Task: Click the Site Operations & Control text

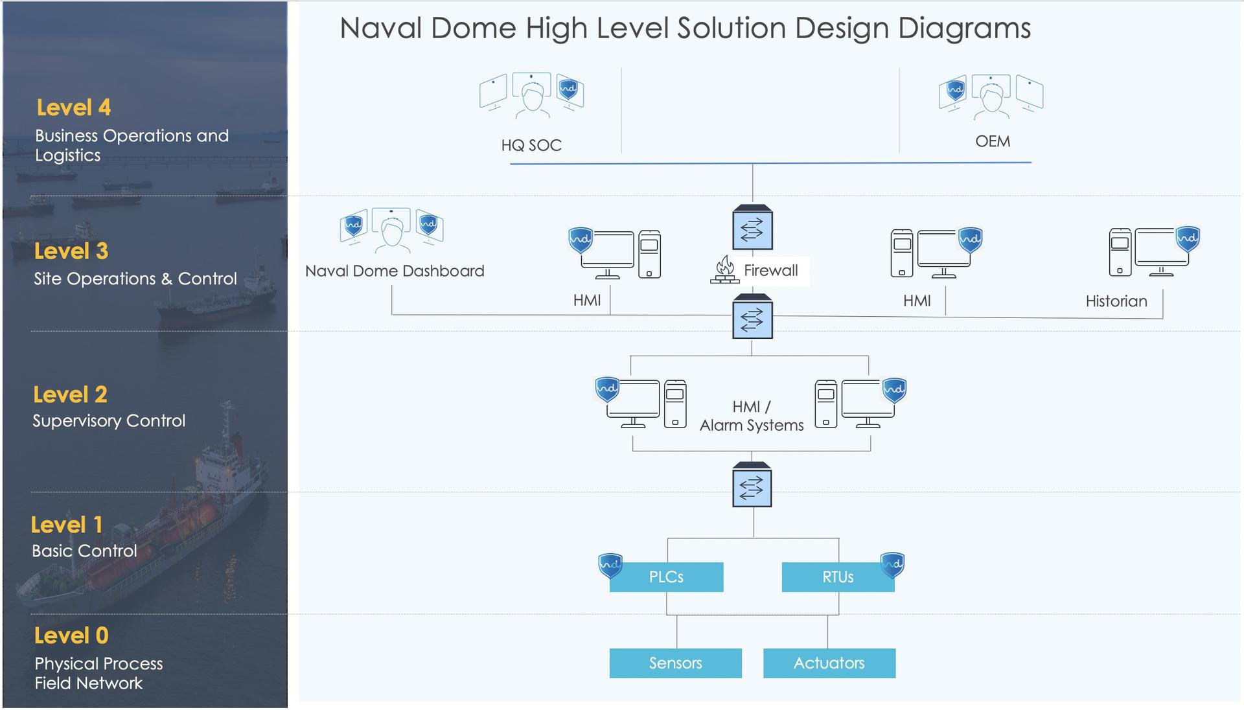Action: pyautogui.click(x=135, y=279)
